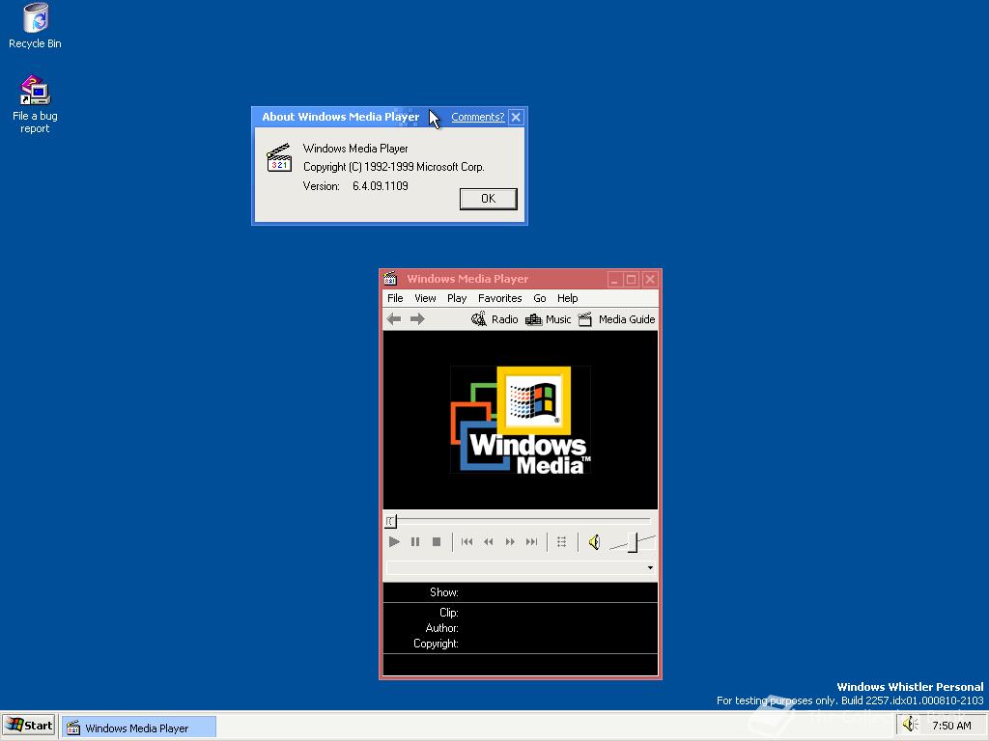Click the Clip: label in info panel
989x741 pixels.
[448, 613]
